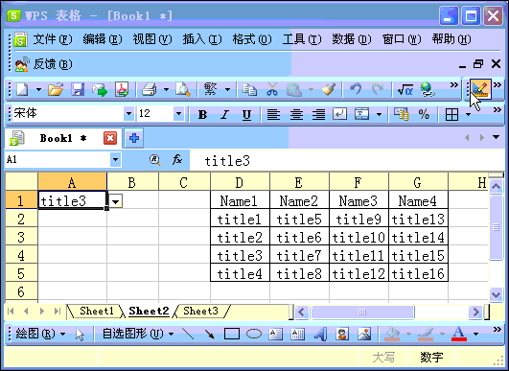The height and width of the screenshot is (371, 509).
Task: Toggle bold formatting
Action: [x=202, y=114]
